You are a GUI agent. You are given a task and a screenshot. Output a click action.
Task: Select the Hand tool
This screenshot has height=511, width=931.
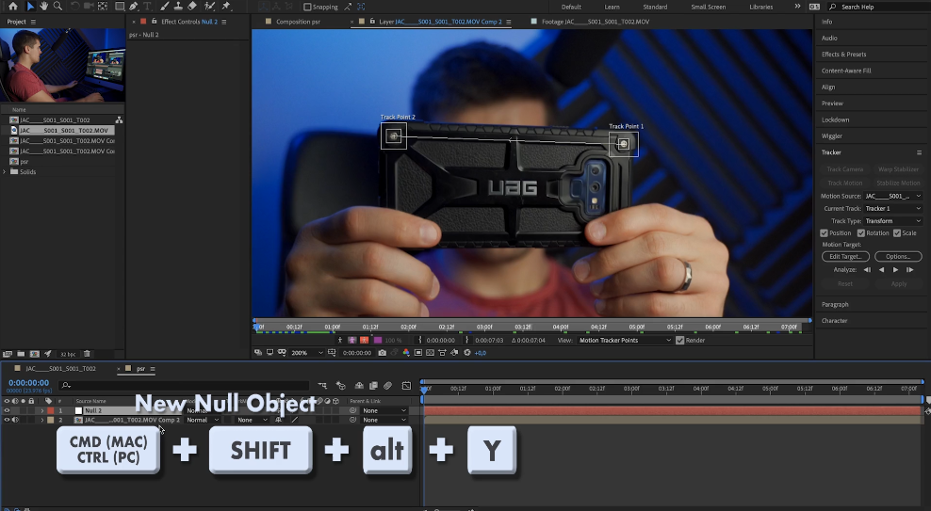[44, 6]
